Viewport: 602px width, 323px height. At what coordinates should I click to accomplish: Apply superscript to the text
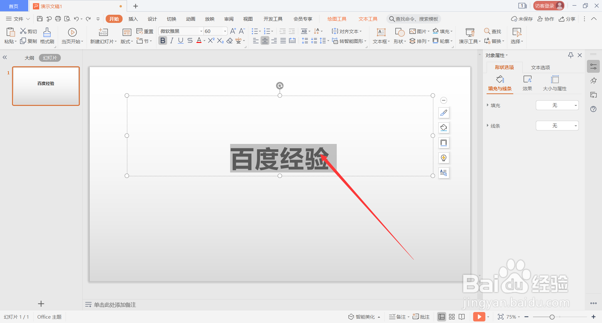[211, 40]
